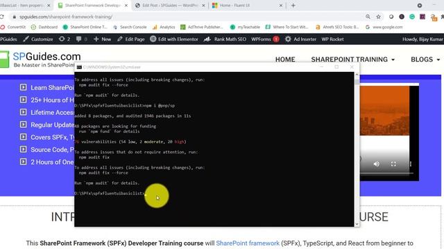The height and width of the screenshot is (249, 444).
Task: Click the SharePoint framework hyperlink
Action: click(248, 243)
